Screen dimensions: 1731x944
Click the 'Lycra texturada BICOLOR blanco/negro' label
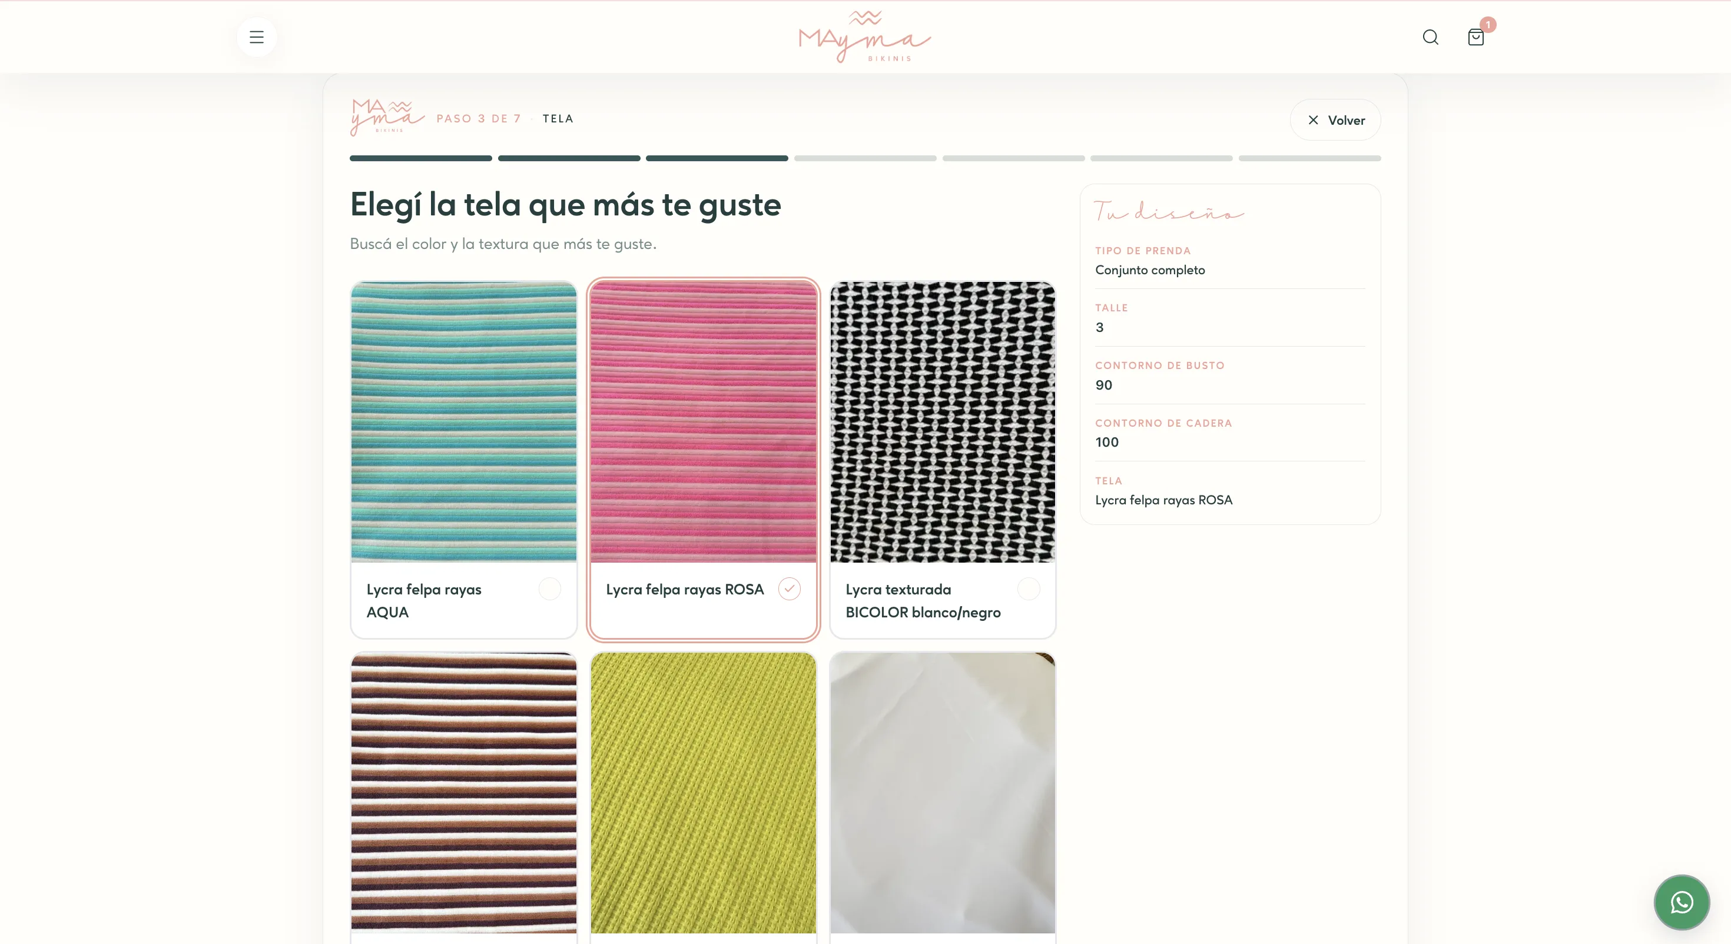pyautogui.click(x=923, y=601)
